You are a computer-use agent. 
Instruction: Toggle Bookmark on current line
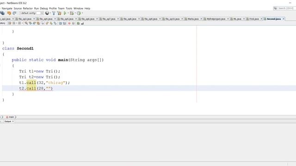click(x=55, y=23)
